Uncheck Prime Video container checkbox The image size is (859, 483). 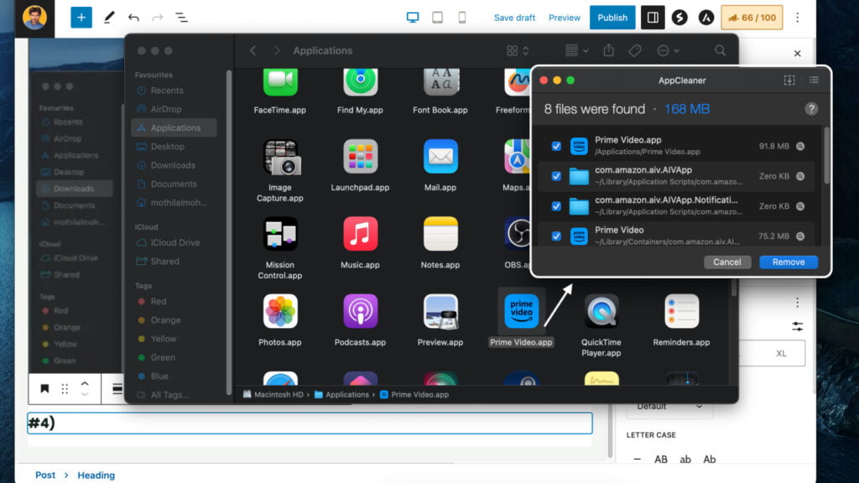point(556,236)
